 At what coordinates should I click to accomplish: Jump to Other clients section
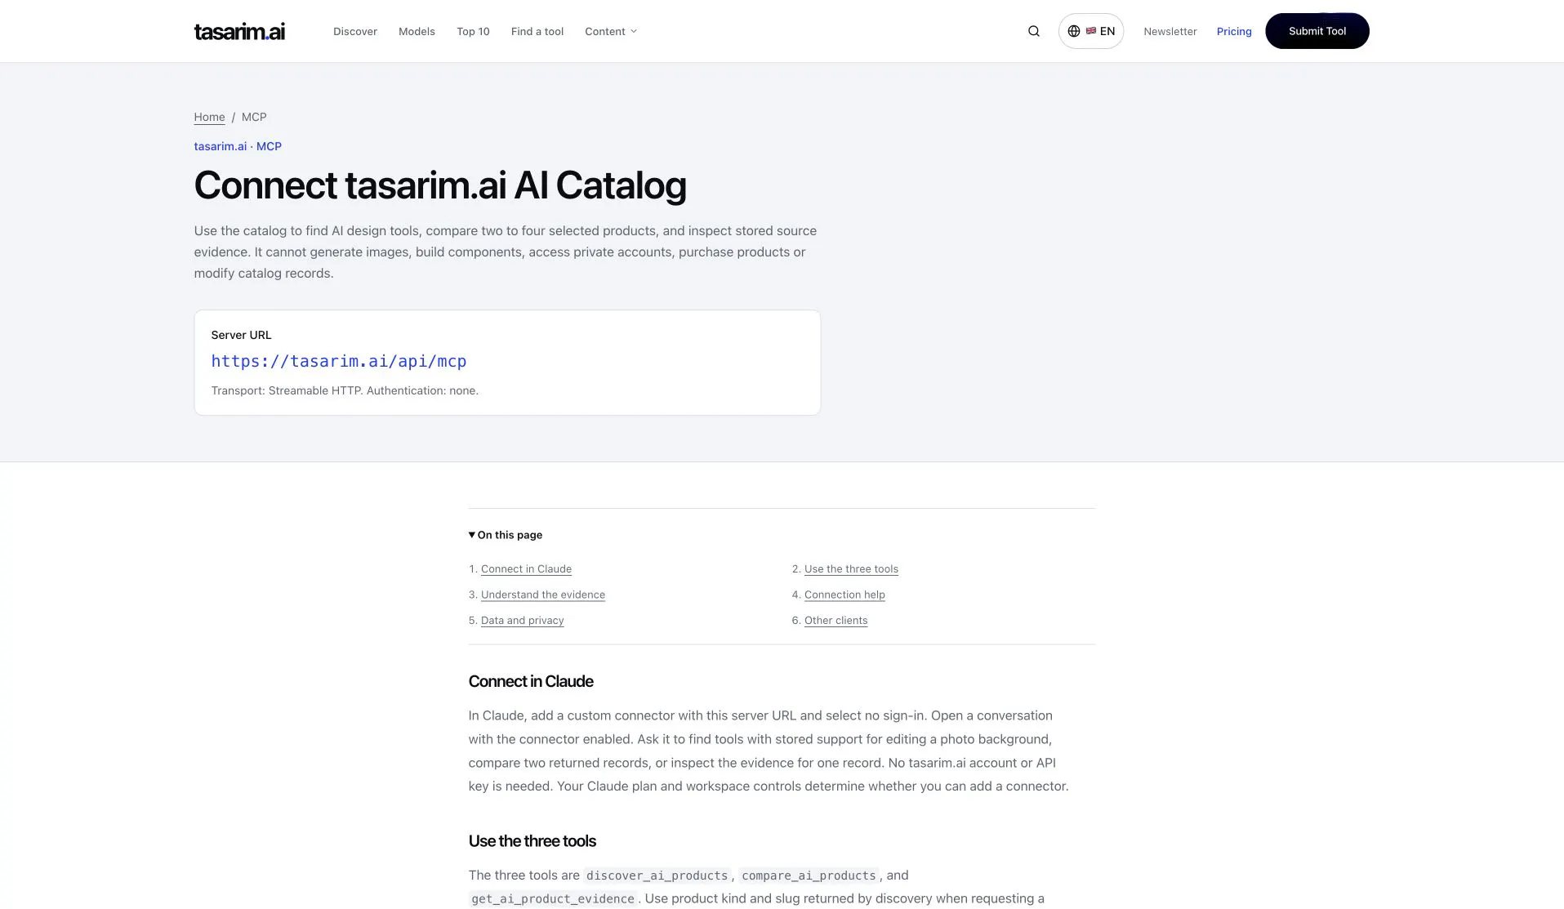pos(836,621)
